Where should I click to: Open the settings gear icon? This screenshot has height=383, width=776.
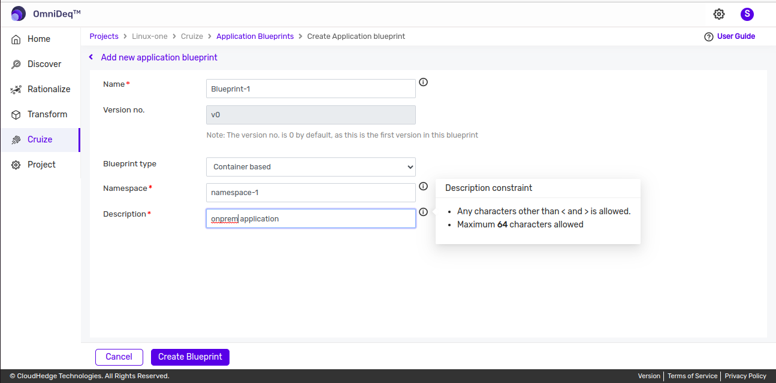tap(719, 14)
